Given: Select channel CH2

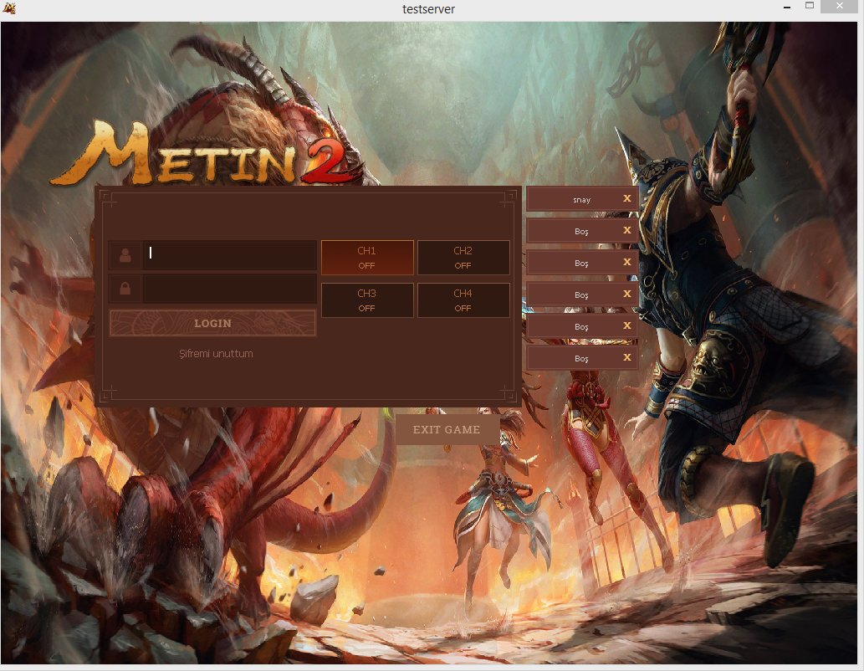Looking at the screenshot, I should (x=463, y=258).
